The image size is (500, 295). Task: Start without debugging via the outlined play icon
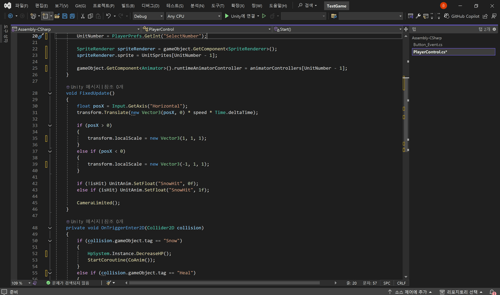264,16
